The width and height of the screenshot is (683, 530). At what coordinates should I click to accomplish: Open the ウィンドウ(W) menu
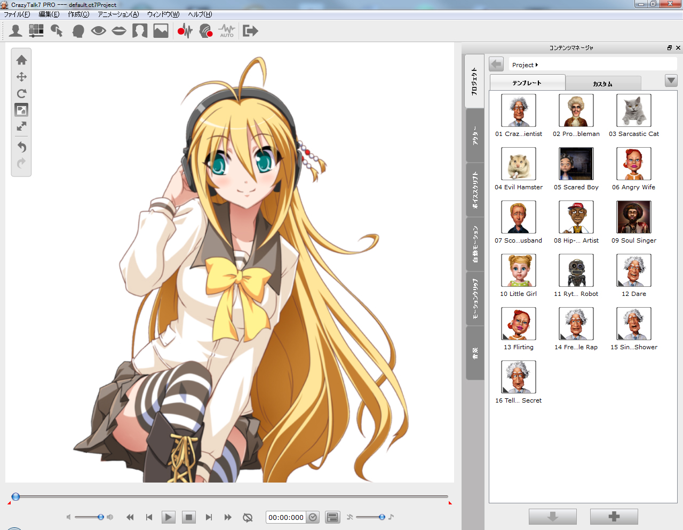[163, 14]
